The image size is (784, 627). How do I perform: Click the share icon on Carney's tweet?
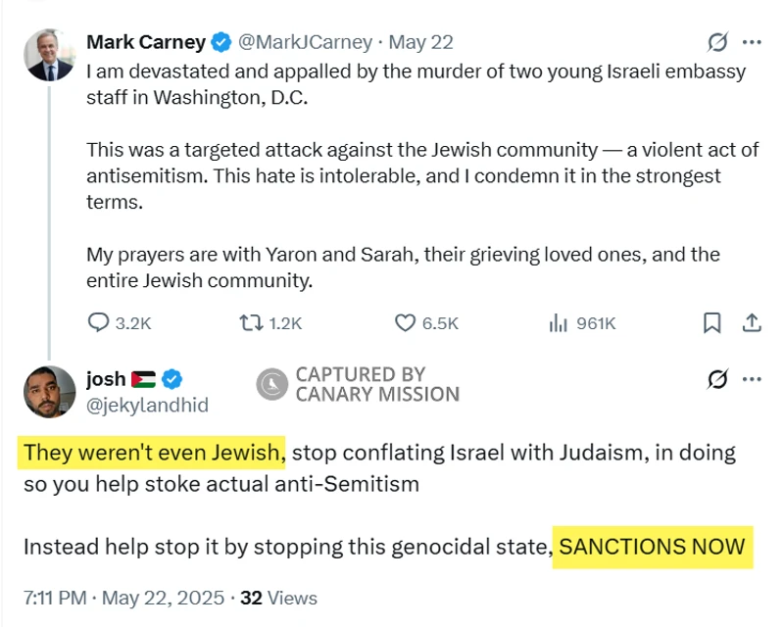pos(752,322)
